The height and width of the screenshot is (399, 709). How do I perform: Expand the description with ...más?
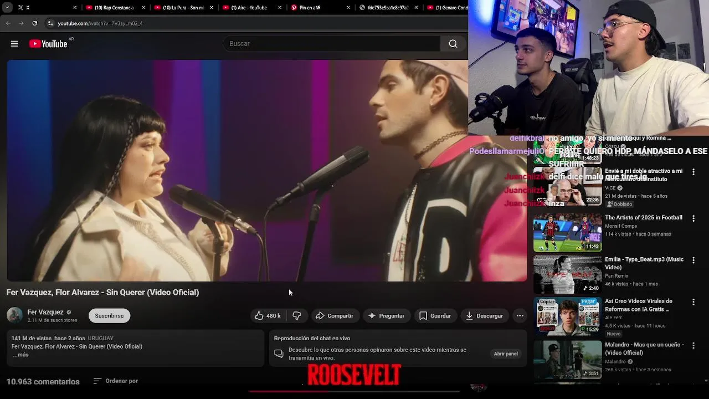20,355
